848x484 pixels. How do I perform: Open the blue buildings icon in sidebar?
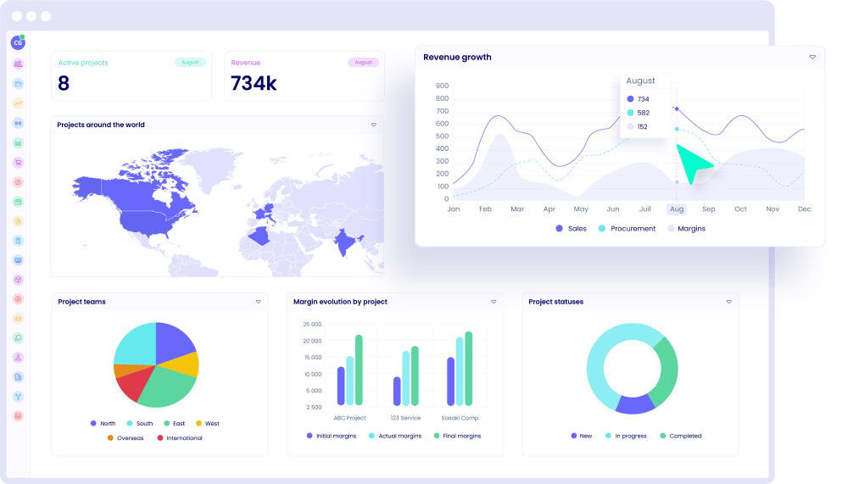pos(18,377)
